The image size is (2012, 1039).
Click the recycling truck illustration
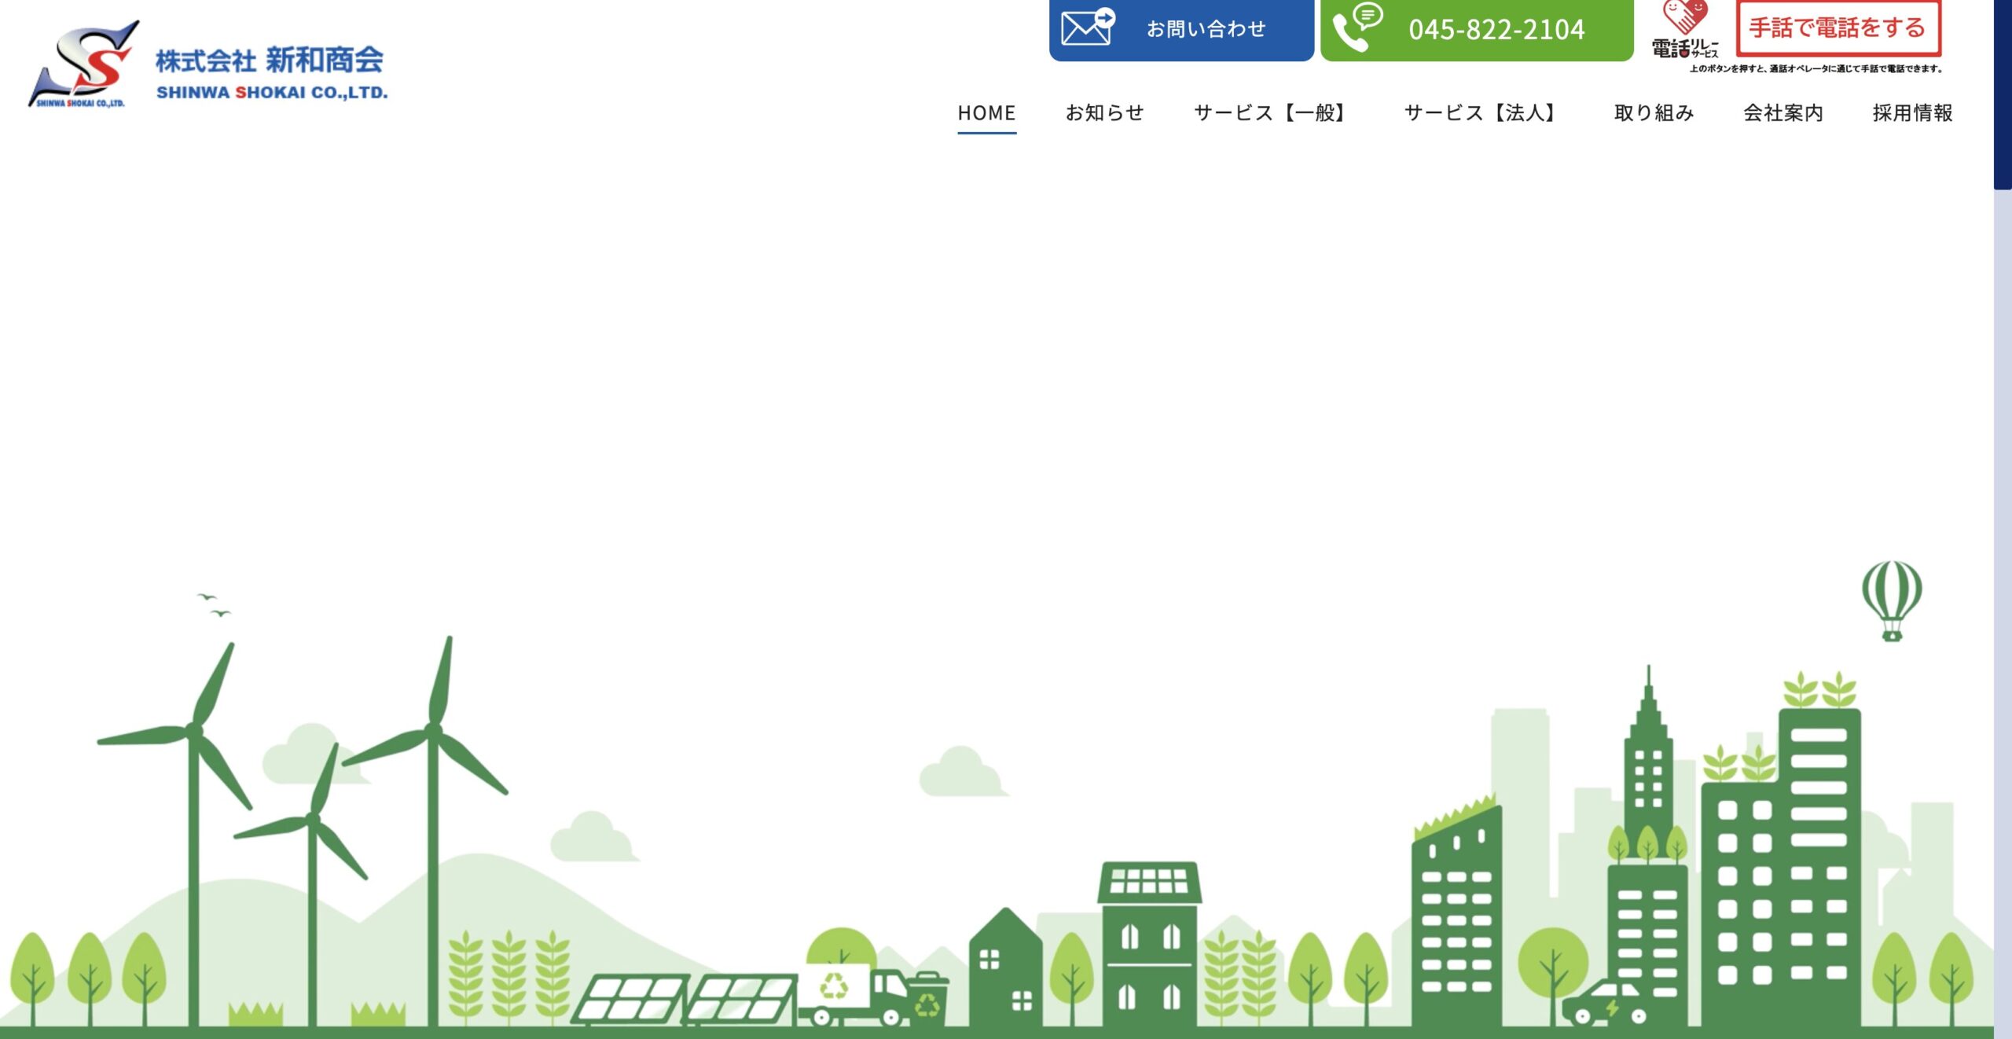tap(852, 993)
